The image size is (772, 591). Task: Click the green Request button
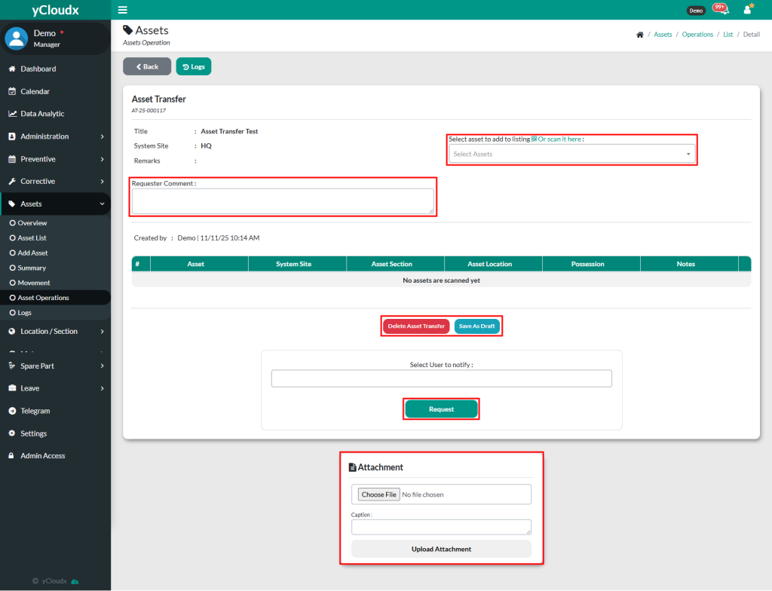pos(441,409)
